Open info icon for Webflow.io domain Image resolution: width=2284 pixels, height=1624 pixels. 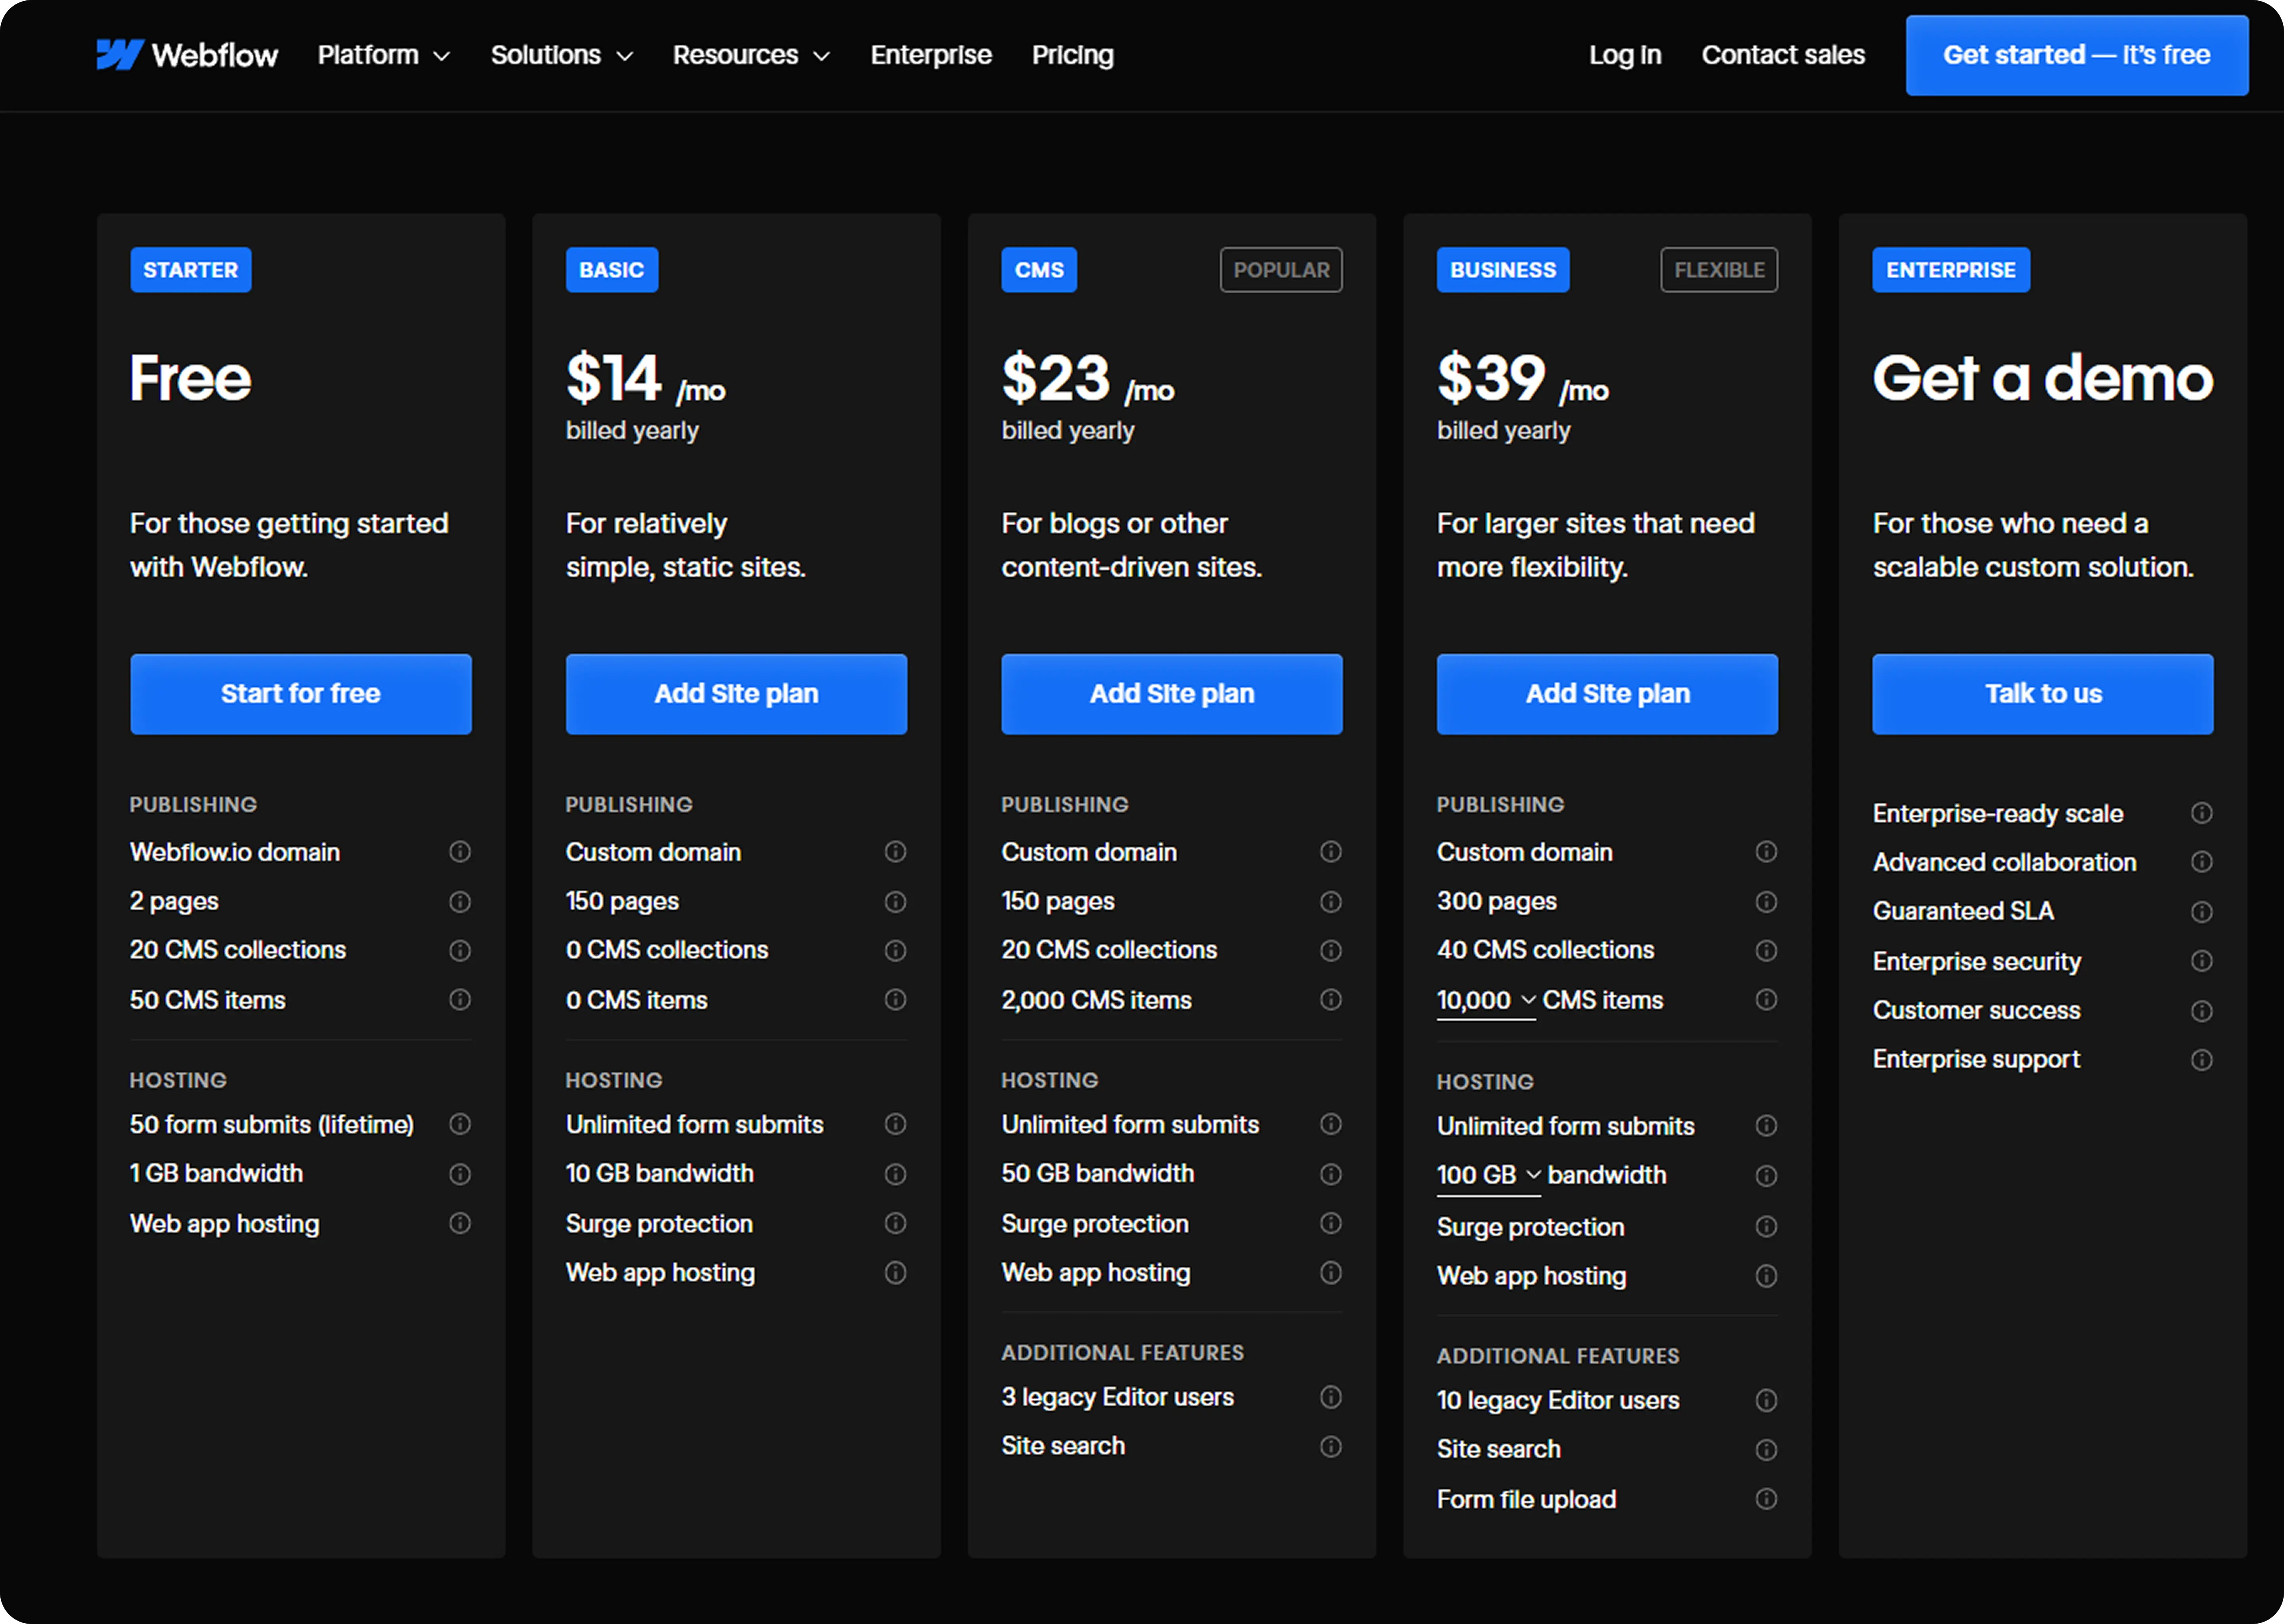point(460,852)
